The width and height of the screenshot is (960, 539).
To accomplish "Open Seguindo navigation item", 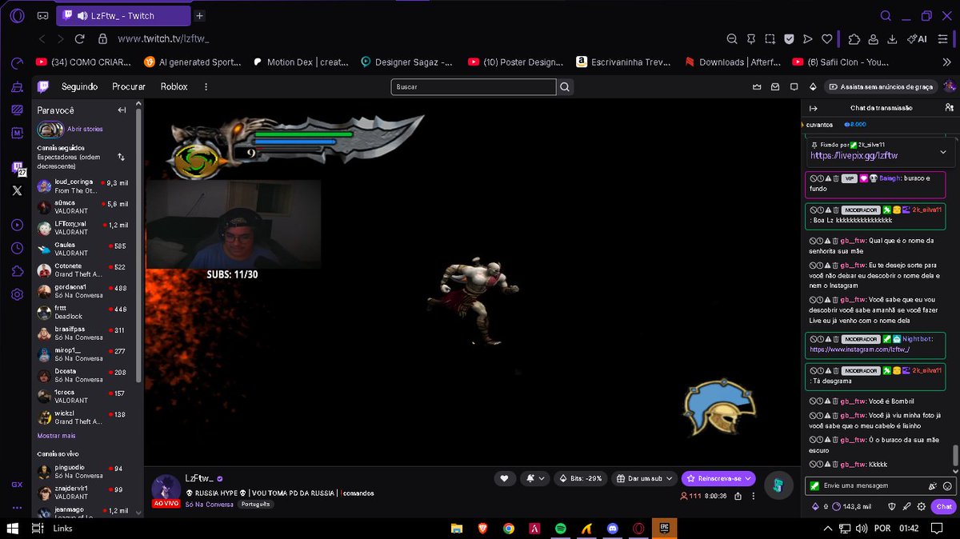I will (x=79, y=86).
